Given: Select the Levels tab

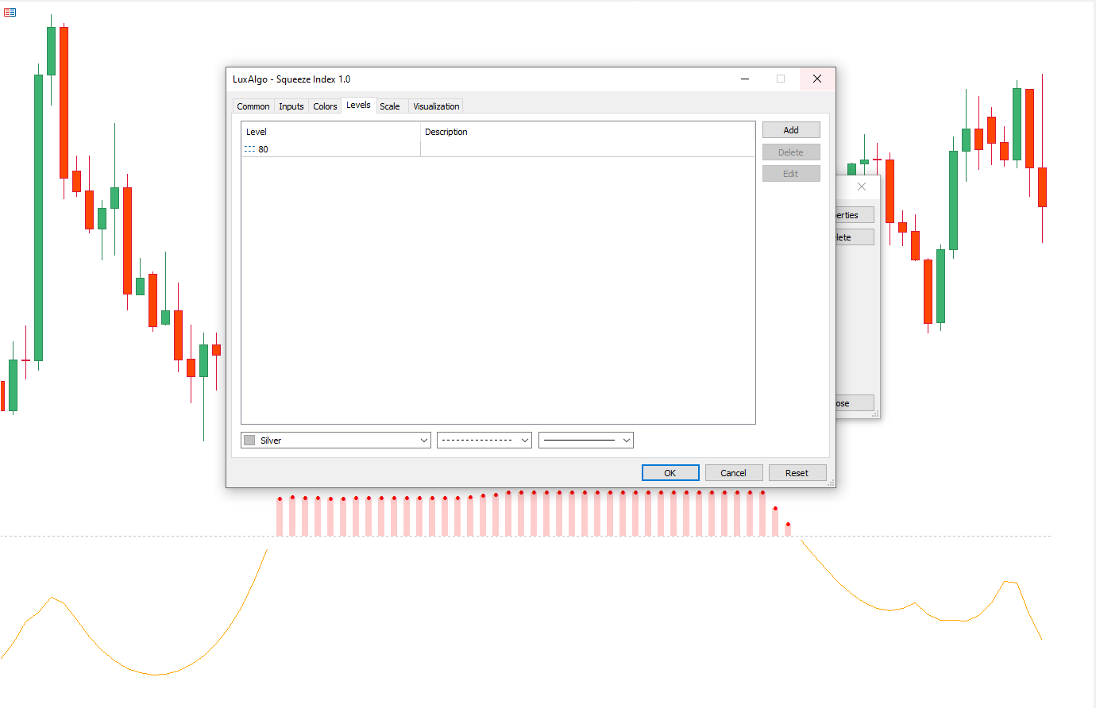Looking at the screenshot, I should (358, 105).
